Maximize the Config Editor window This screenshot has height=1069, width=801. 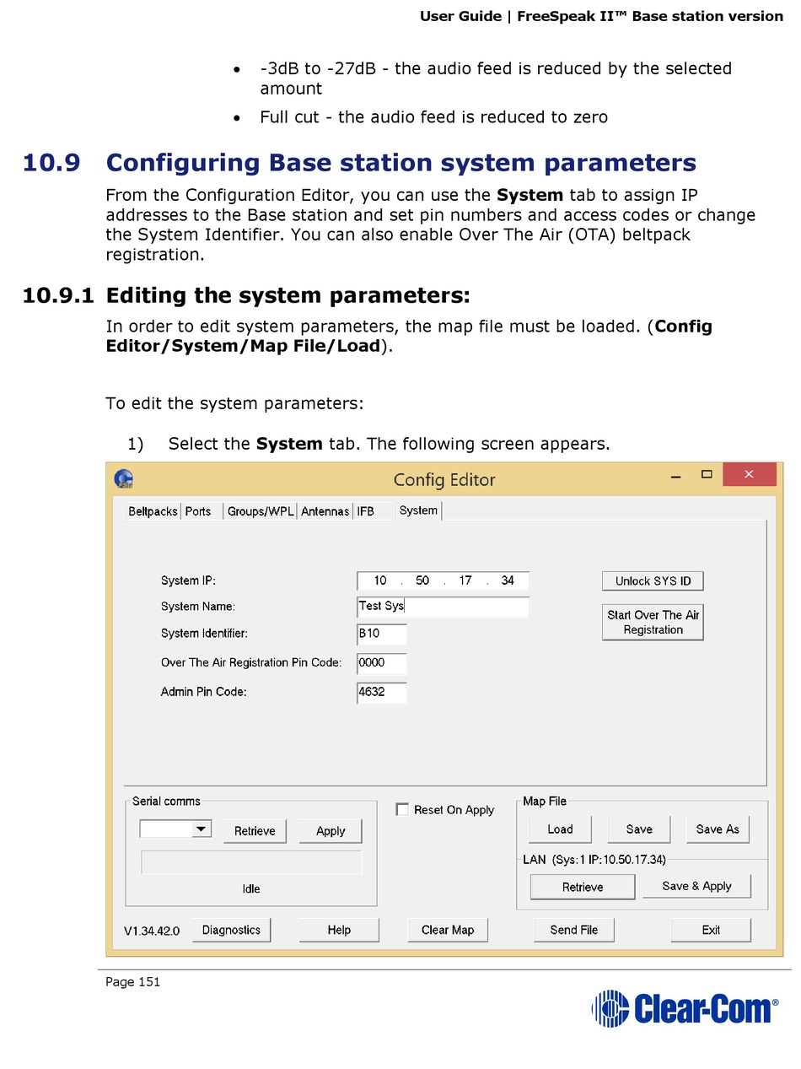tap(707, 474)
